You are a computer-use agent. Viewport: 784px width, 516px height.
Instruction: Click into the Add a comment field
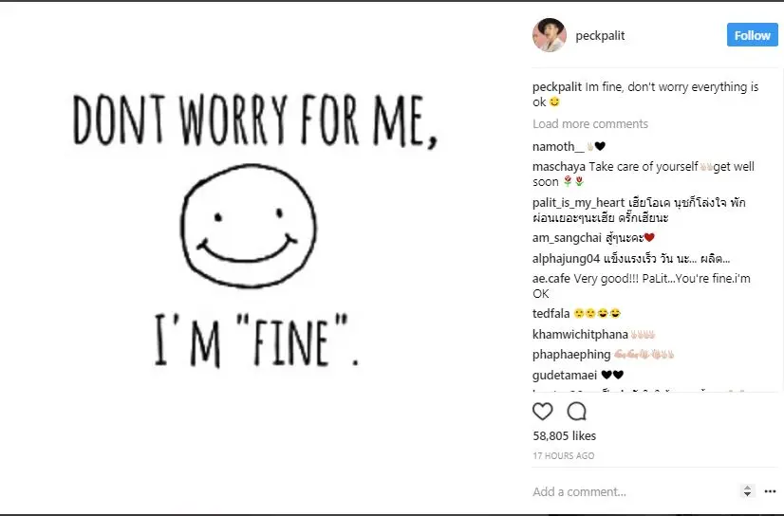pos(626,491)
